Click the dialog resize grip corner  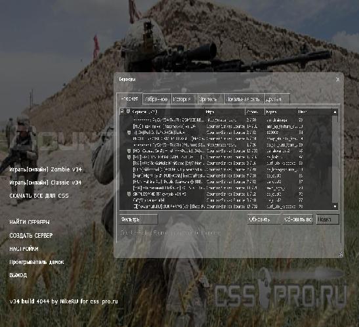(x=341, y=254)
